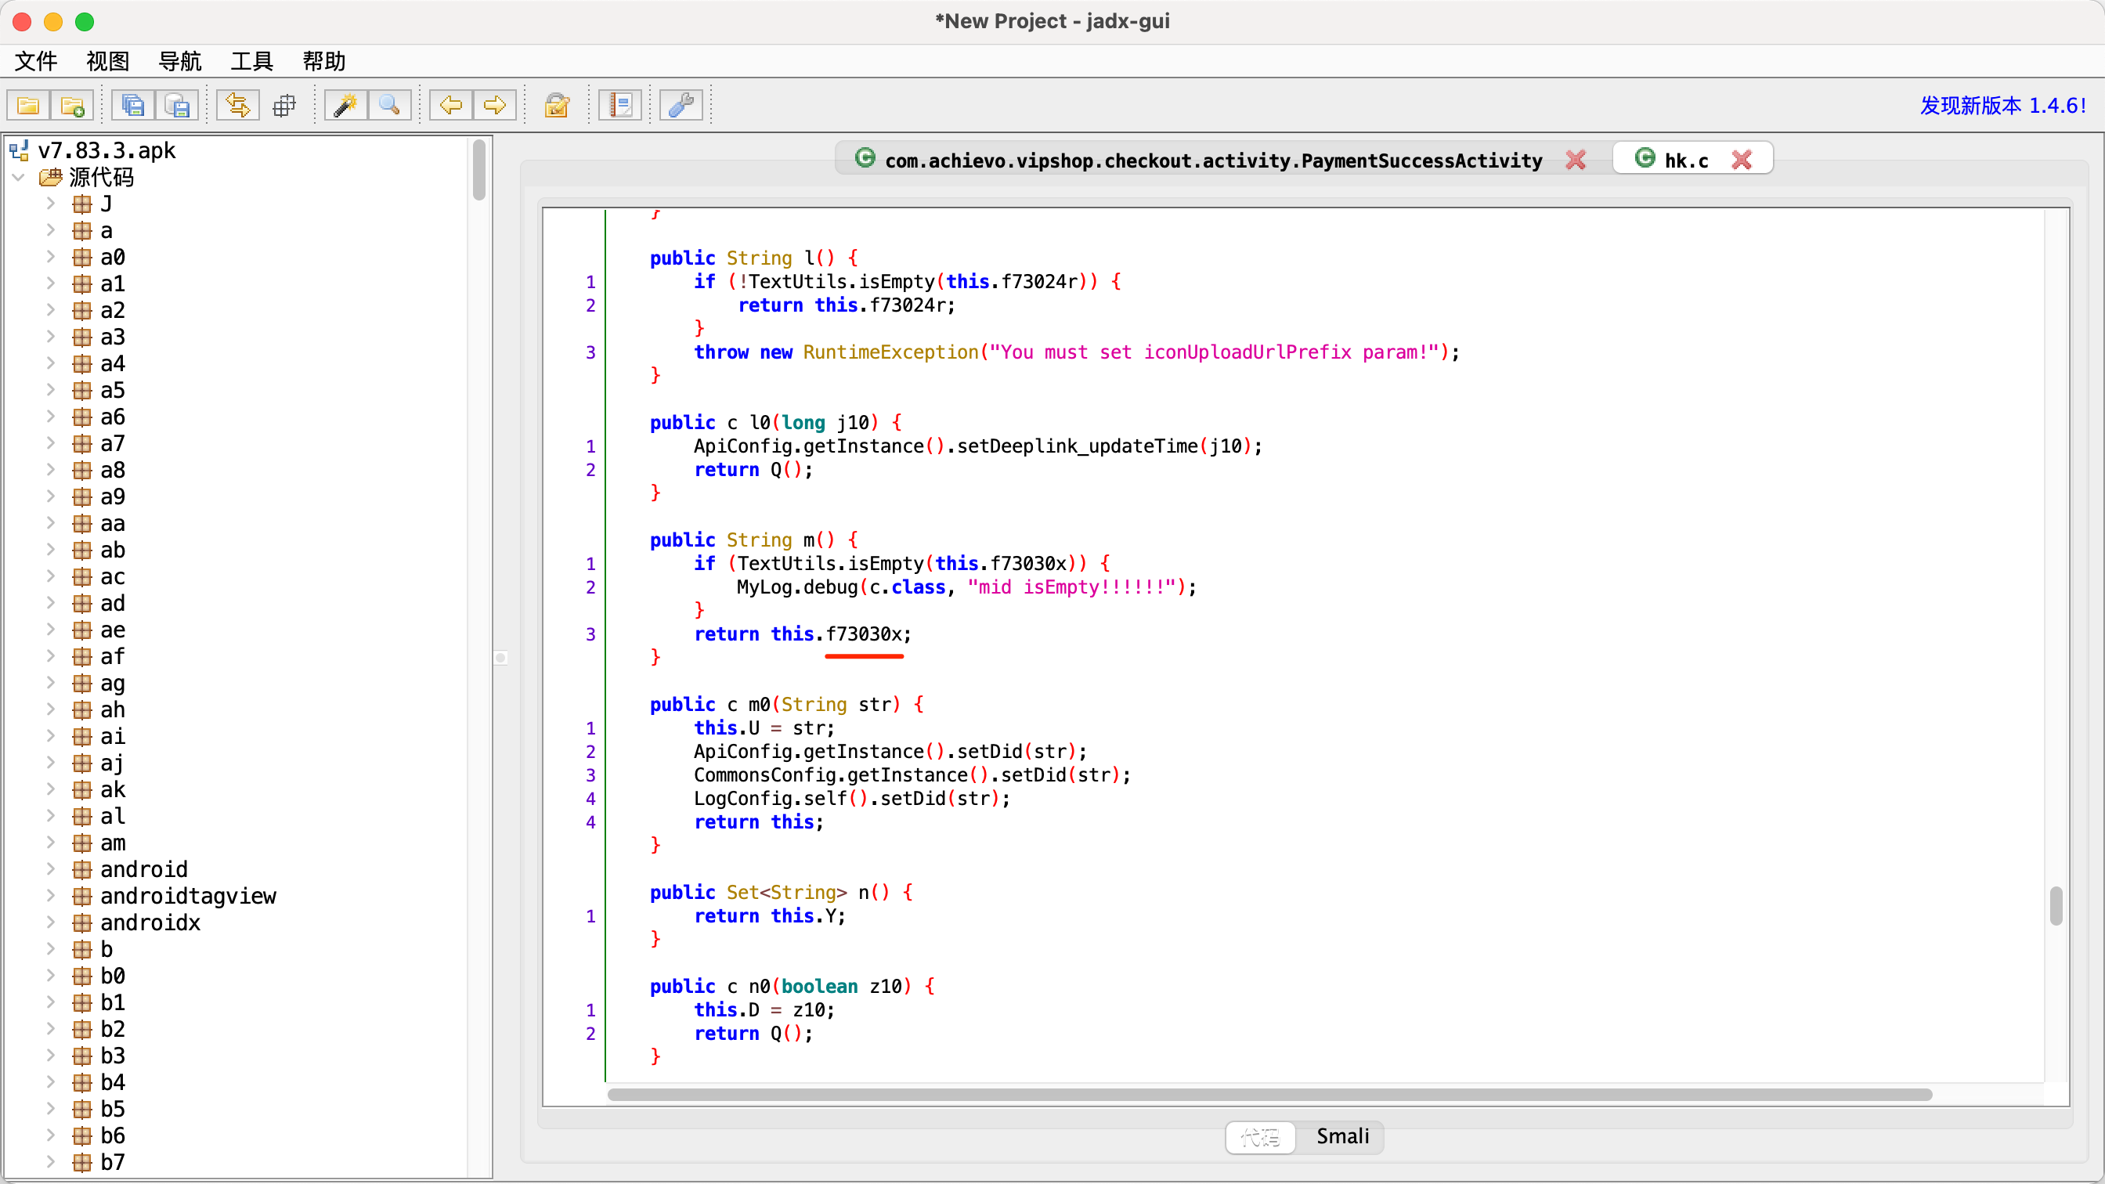This screenshot has width=2105, height=1184.
Task: Switch to the PaymentSuccessActivity tab
Action: (x=1213, y=161)
